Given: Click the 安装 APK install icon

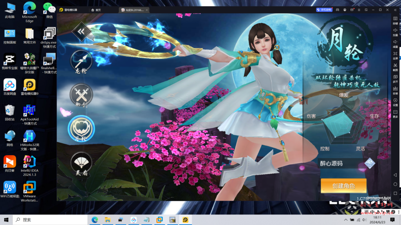Looking at the screenshot, I should (395, 88).
